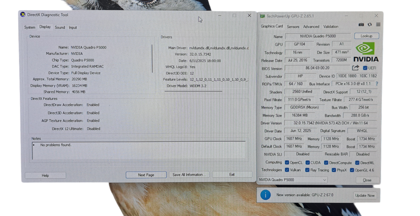Screen dimensions: 420x216
Task: Click the Die Size field 471 mm²
Action: pyautogui.click(x=341, y=52)
